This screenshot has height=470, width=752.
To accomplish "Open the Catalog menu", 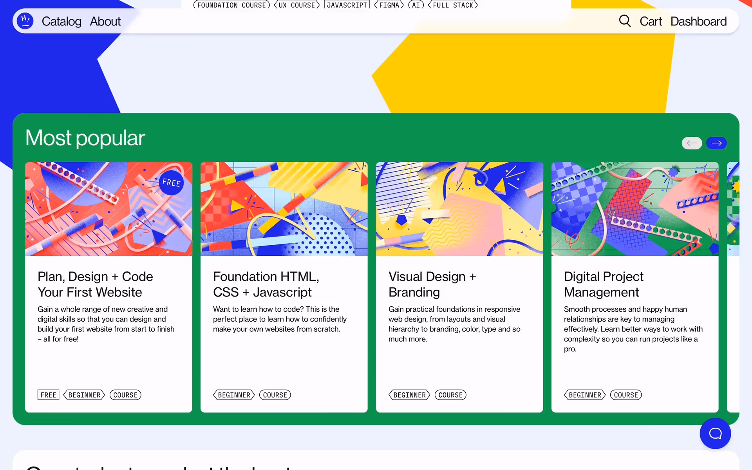I will (x=61, y=21).
